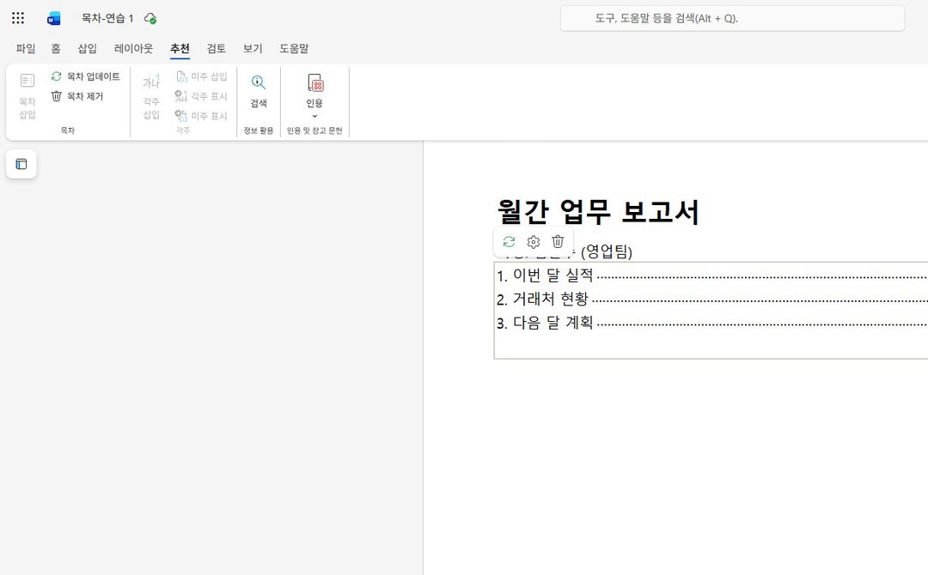Click the floating delete table of contents trash icon

pos(558,242)
